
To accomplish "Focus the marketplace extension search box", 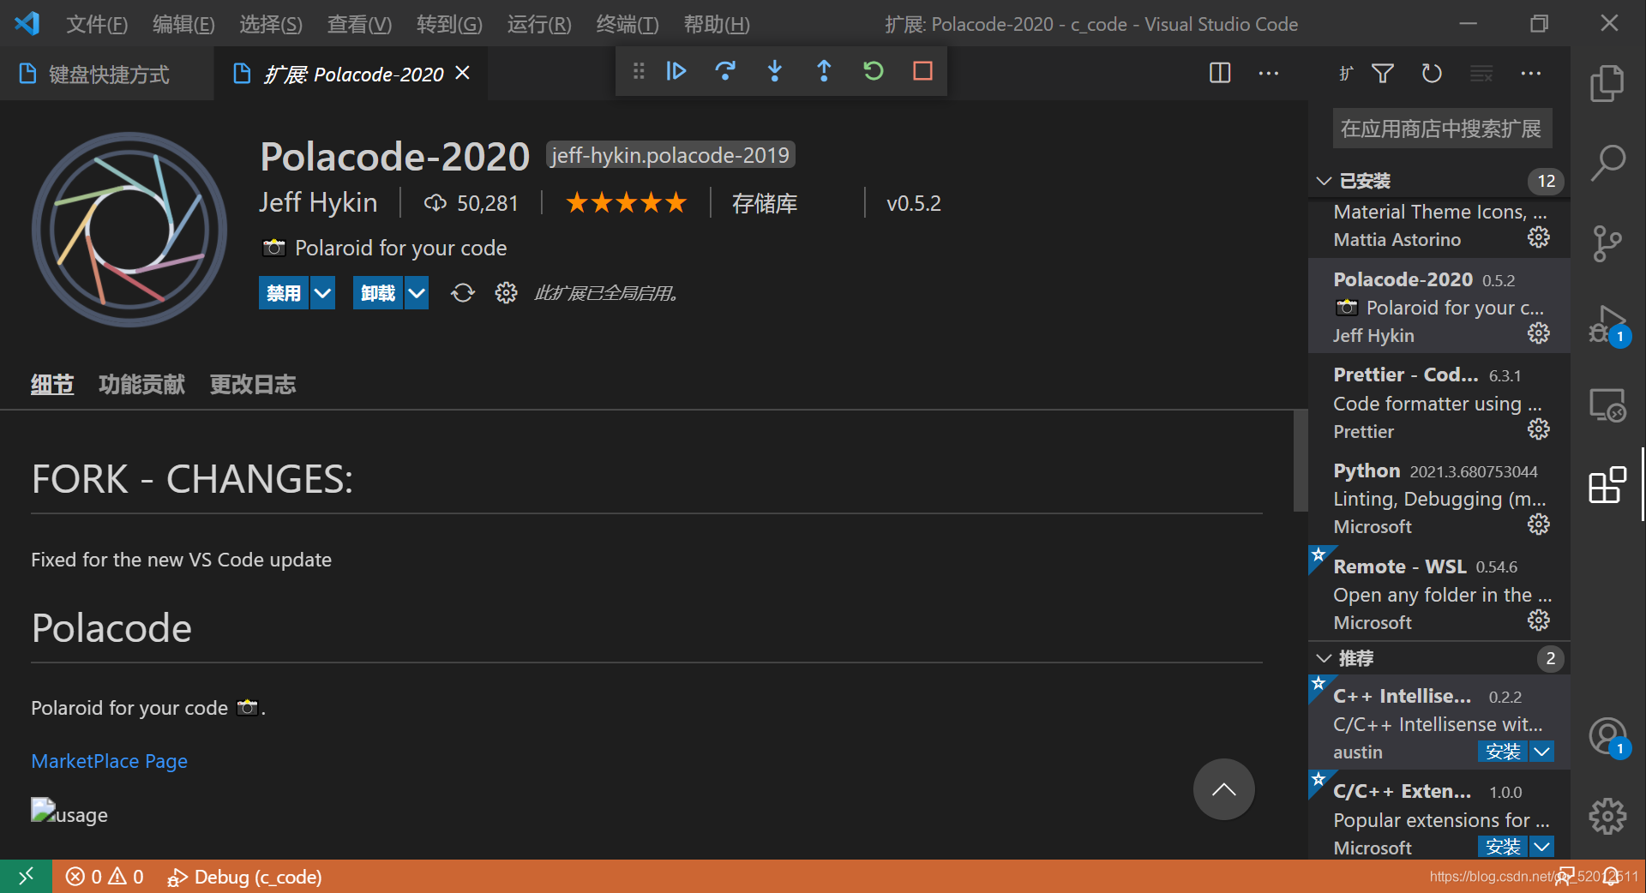I will coord(1443,129).
